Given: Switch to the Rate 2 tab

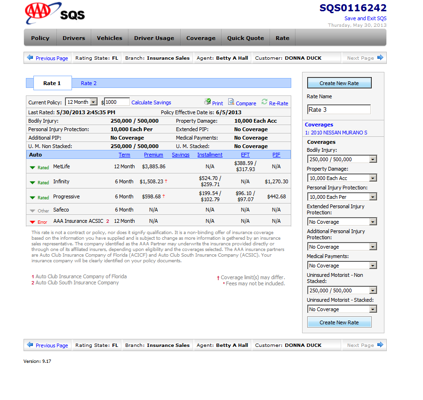Looking at the screenshot, I should point(88,83).
